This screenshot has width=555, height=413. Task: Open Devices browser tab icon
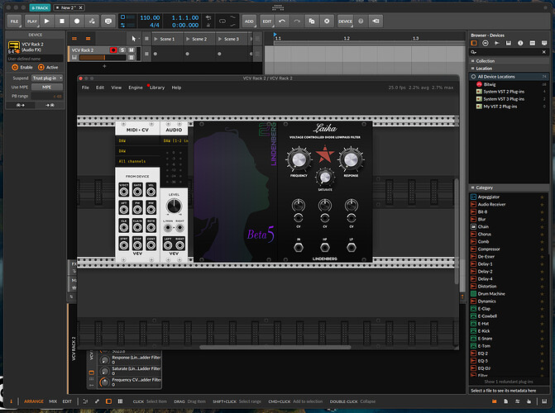point(474,43)
